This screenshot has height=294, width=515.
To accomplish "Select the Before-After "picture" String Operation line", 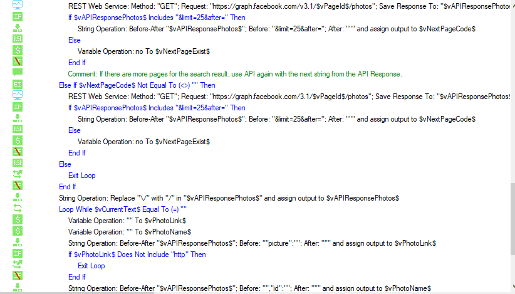I will 252,243.
